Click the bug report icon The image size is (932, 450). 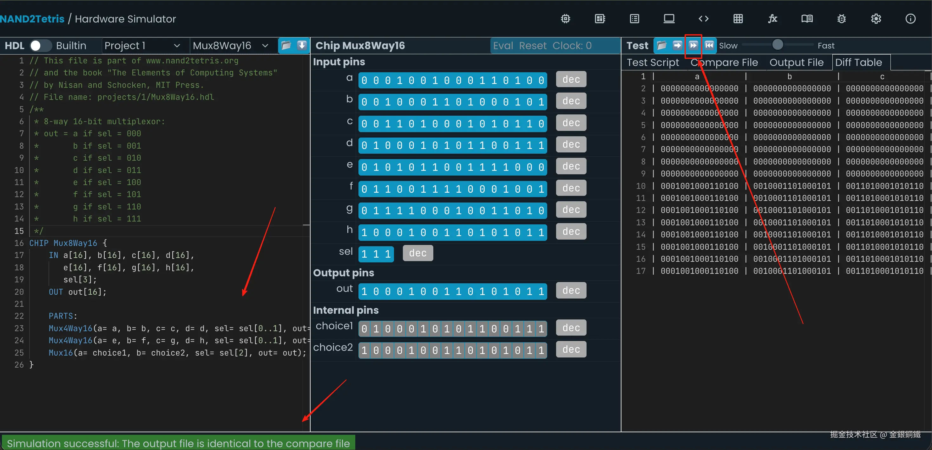tap(841, 18)
